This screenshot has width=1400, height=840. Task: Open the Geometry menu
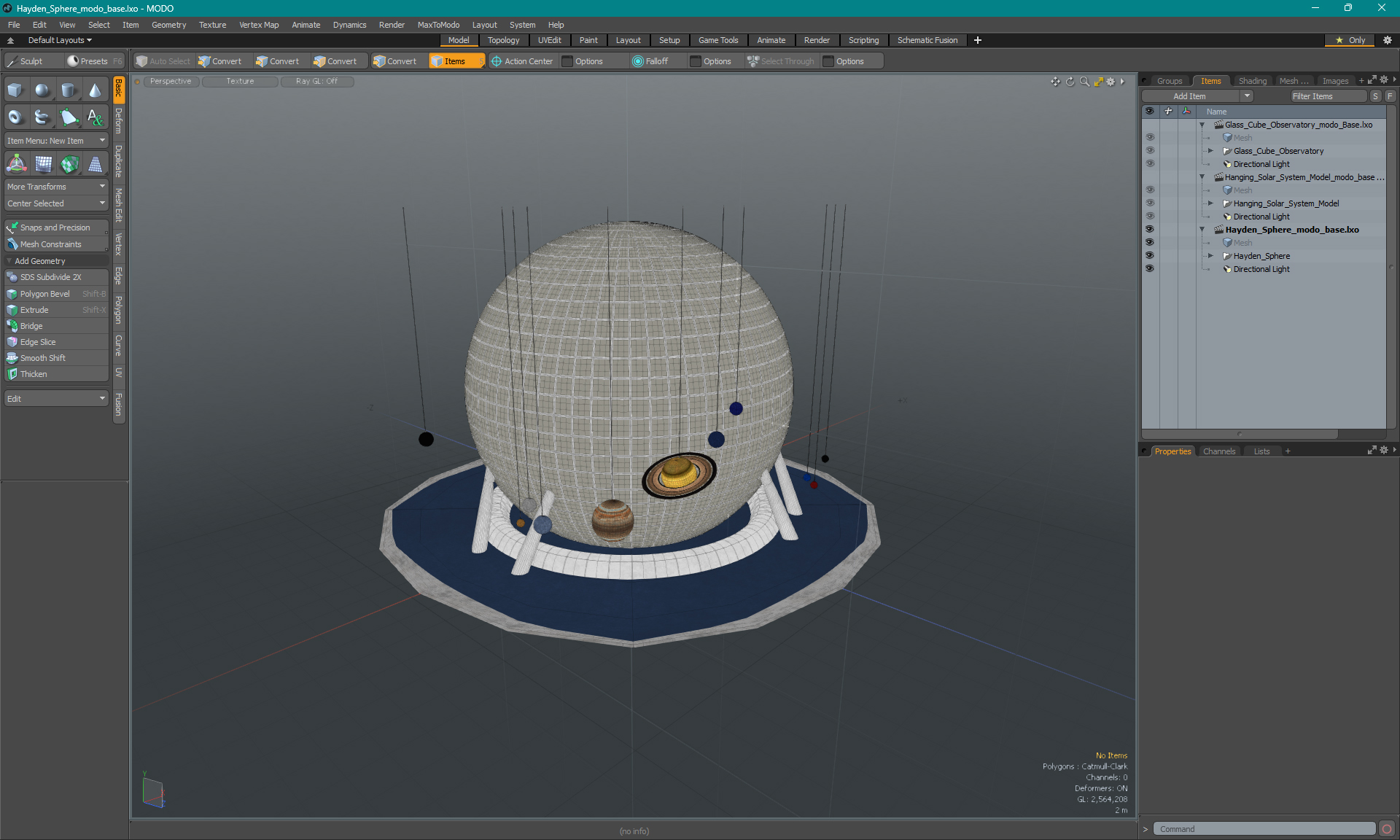168,25
